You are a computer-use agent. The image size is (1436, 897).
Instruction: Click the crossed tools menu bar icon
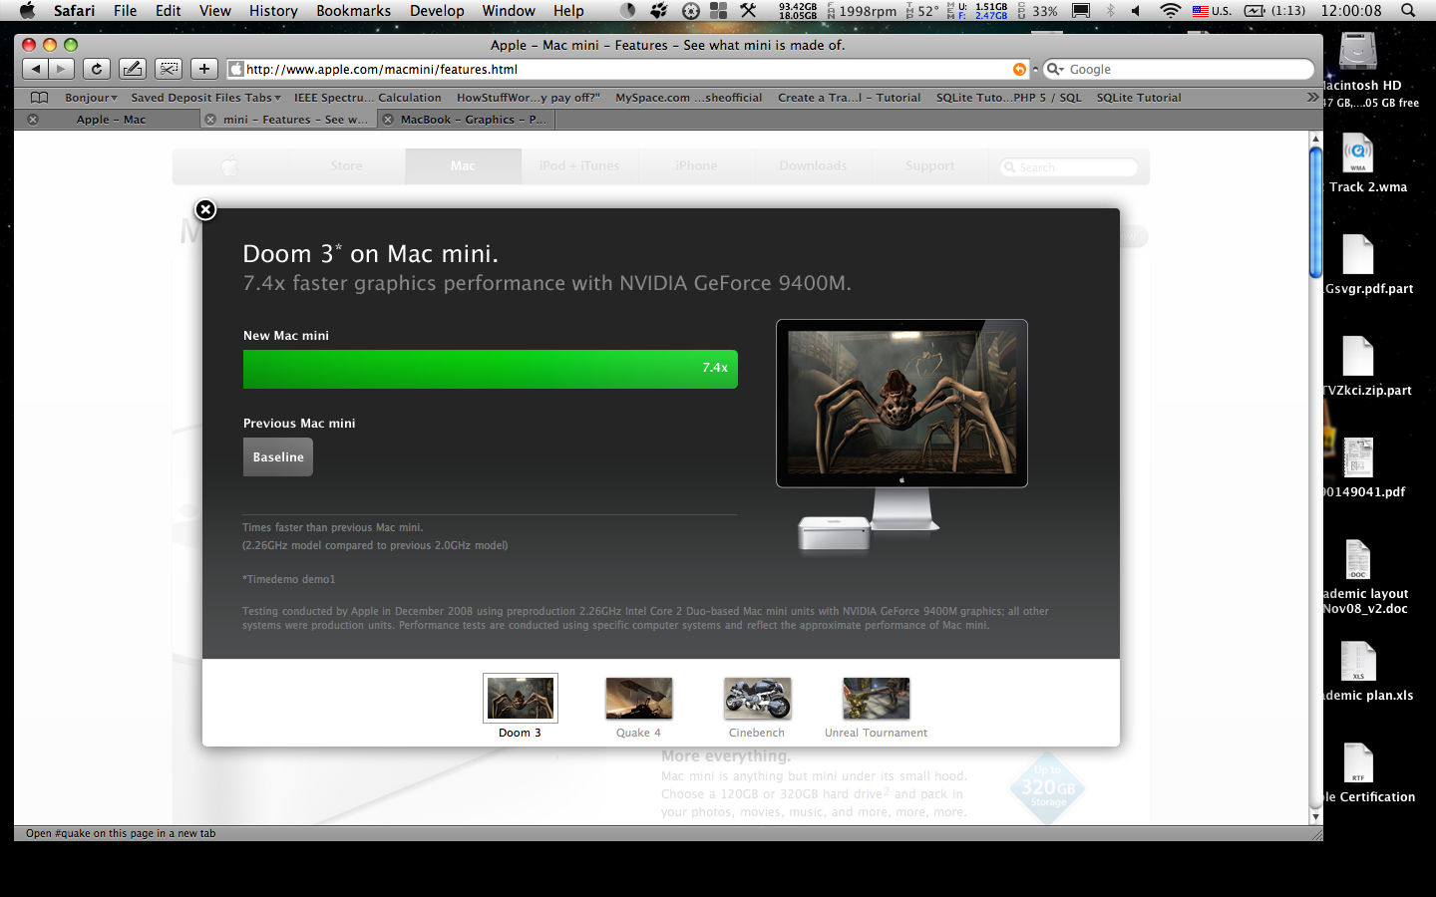point(748,11)
